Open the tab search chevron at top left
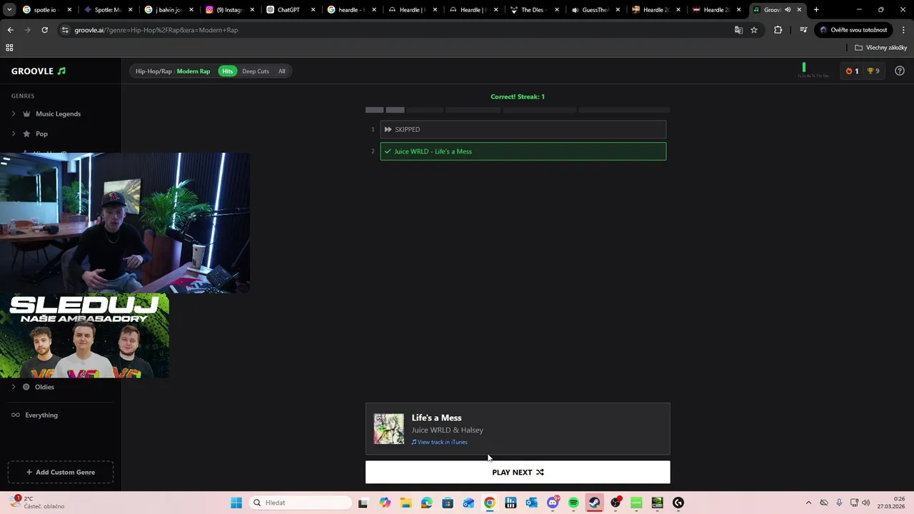914x514 pixels. [x=8, y=10]
